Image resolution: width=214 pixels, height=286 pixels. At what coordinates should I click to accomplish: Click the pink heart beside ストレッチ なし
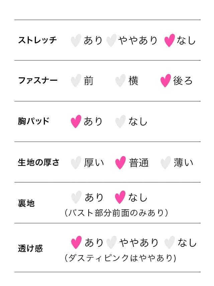pos(170,41)
